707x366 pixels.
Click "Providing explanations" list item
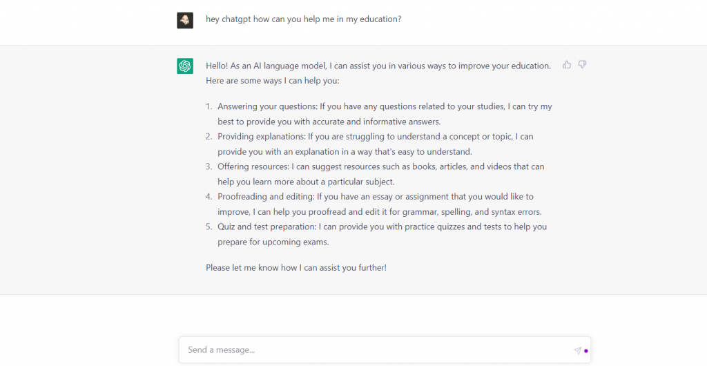click(375, 137)
